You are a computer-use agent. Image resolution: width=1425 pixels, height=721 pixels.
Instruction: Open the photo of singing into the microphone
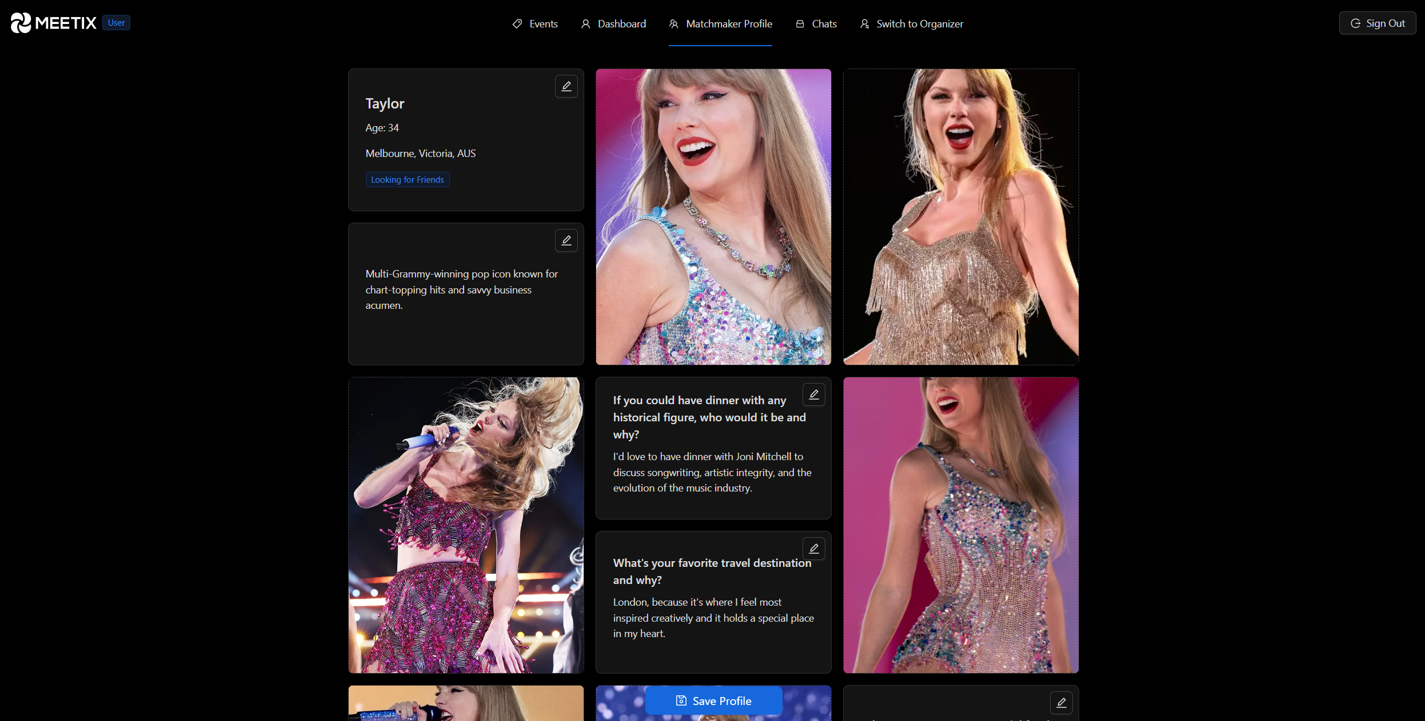[466, 525]
